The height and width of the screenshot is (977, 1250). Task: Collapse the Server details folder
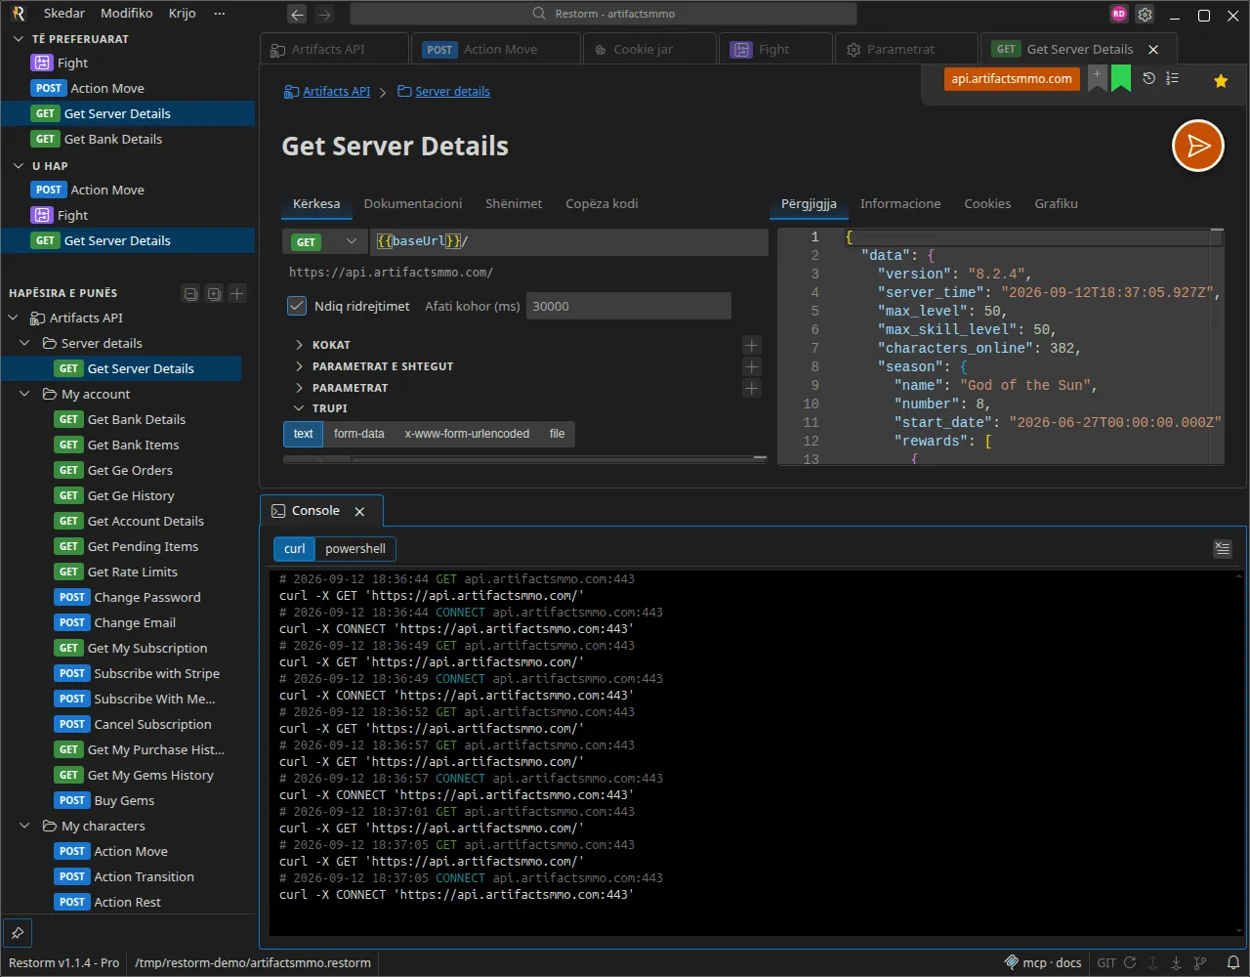[25, 343]
